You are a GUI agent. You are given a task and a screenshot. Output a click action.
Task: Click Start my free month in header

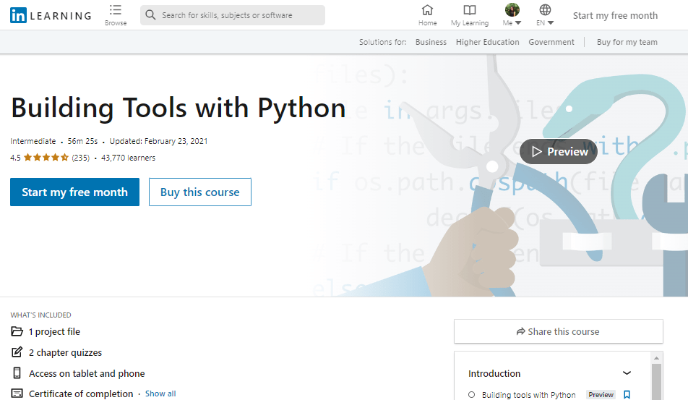pyautogui.click(x=615, y=16)
